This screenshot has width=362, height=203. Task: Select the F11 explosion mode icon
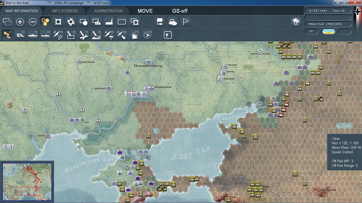[x=134, y=35]
